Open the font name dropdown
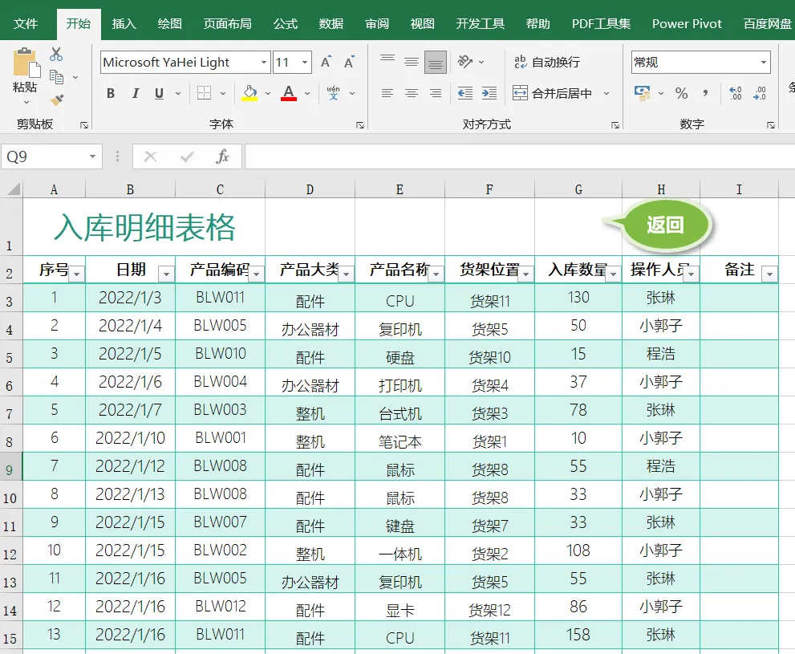The width and height of the screenshot is (795, 654). [x=264, y=63]
